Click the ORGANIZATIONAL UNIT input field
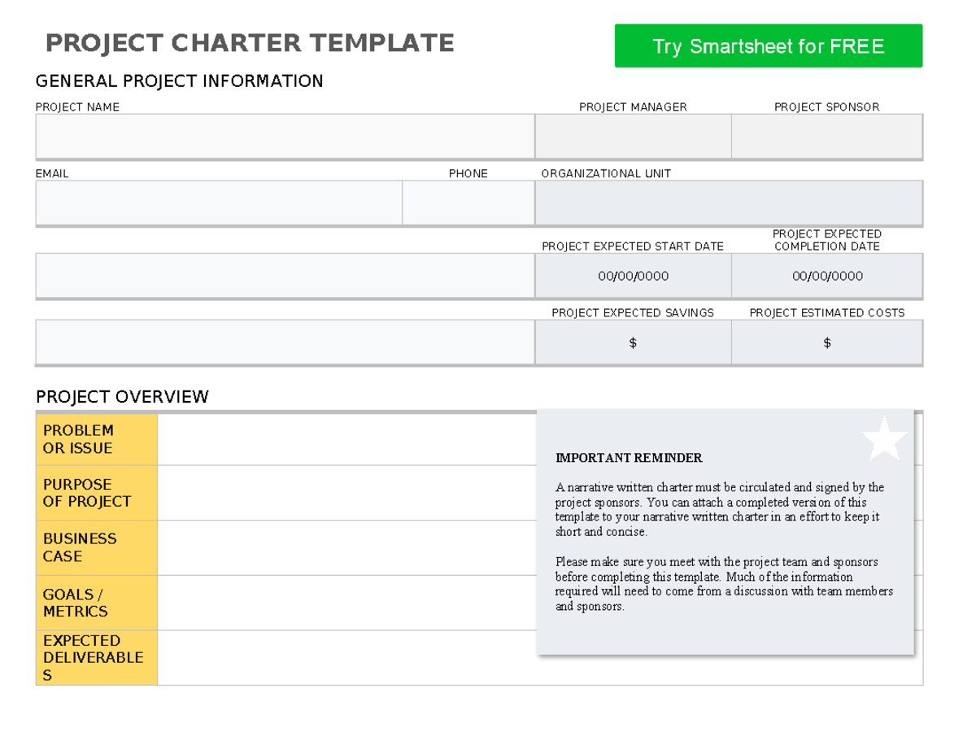Image resolution: width=976 pixels, height=754 pixels. click(728, 203)
